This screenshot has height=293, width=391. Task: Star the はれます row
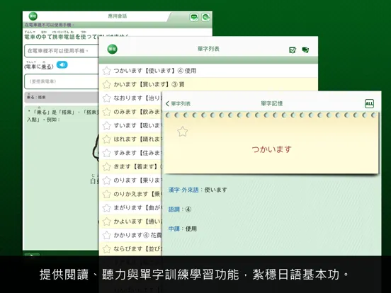coord(106,139)
